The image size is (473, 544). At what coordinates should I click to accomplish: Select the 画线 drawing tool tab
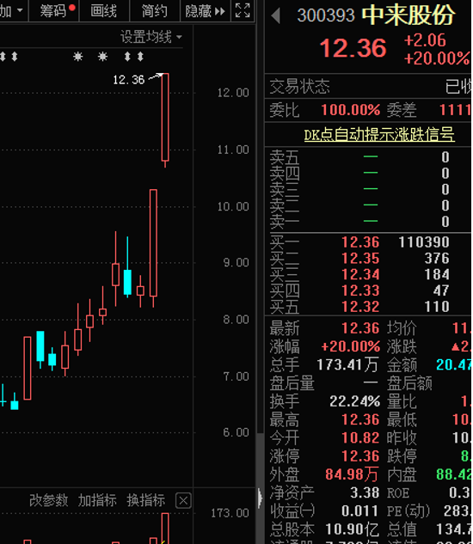[104, 11]
